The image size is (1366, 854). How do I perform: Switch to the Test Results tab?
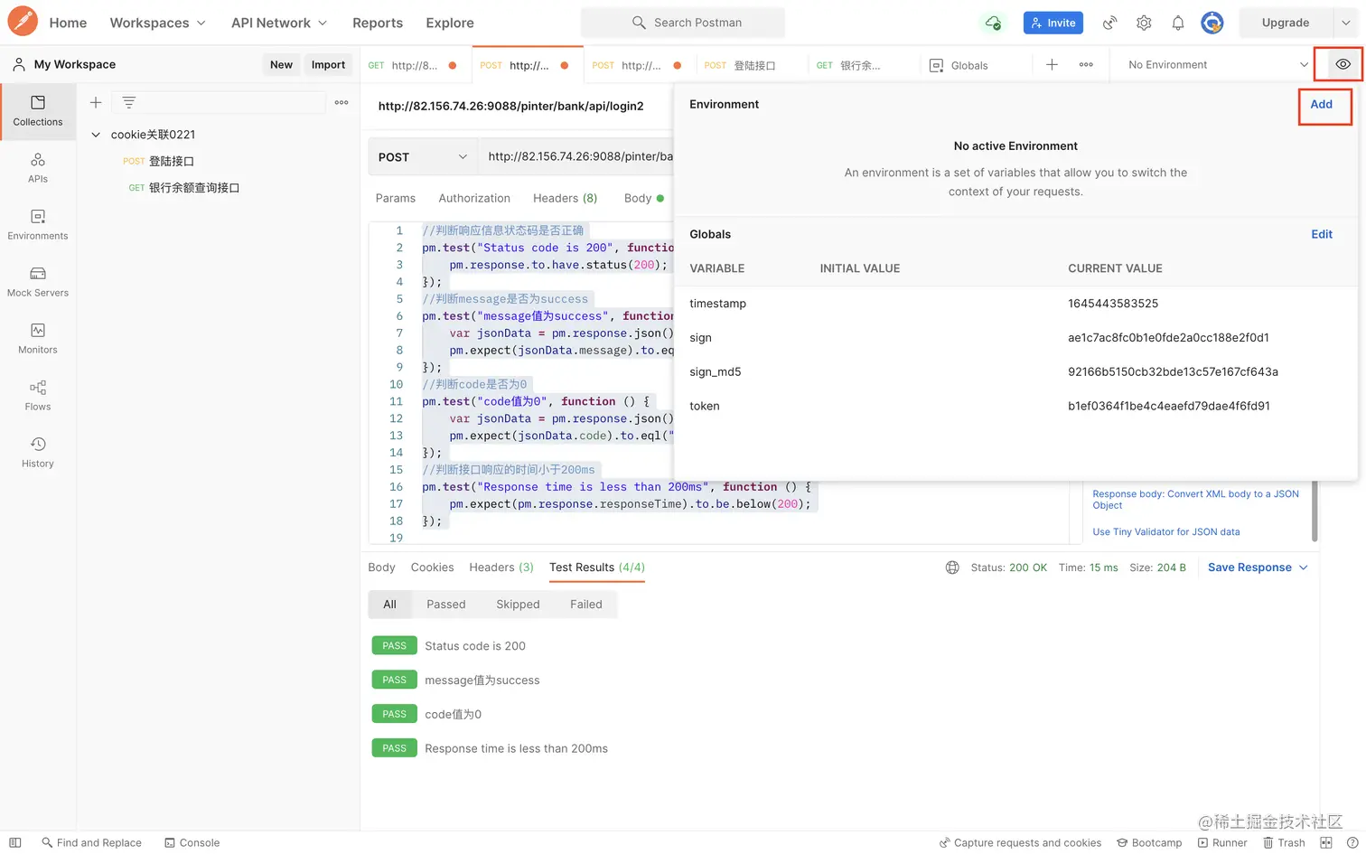pos(596,568)
